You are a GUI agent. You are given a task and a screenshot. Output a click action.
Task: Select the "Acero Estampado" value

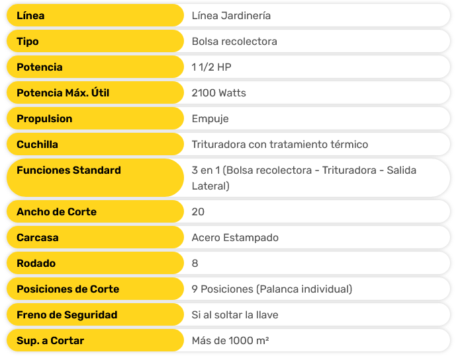point(235,237)
